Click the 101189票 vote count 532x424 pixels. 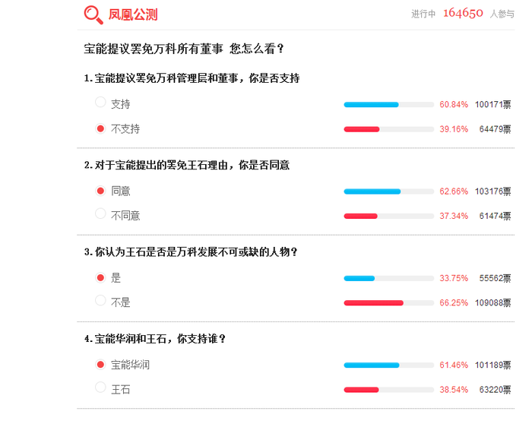(492, 365)
